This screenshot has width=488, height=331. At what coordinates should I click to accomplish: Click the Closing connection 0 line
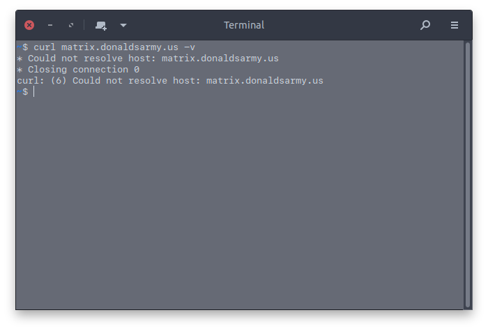(78, 70)
